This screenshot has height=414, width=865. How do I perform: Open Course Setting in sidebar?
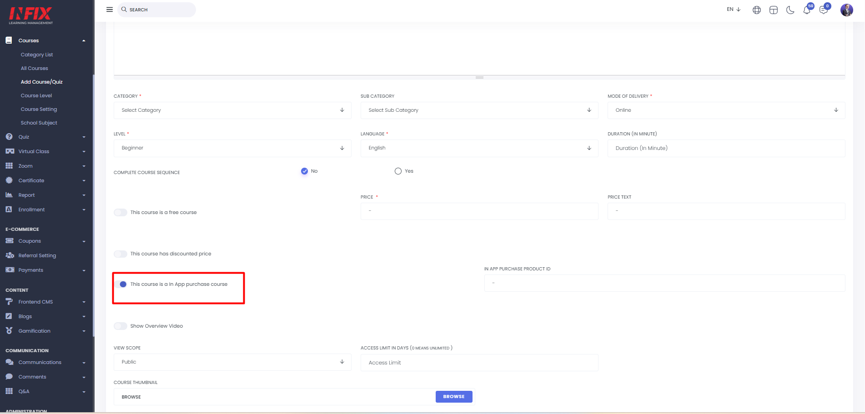[39, 109]
